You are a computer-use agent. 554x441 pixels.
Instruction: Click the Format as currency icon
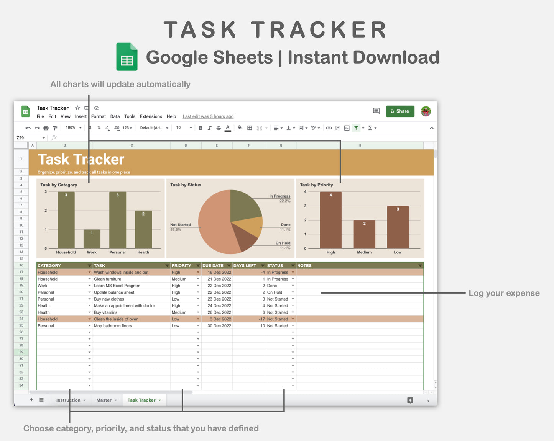[90, 128]
